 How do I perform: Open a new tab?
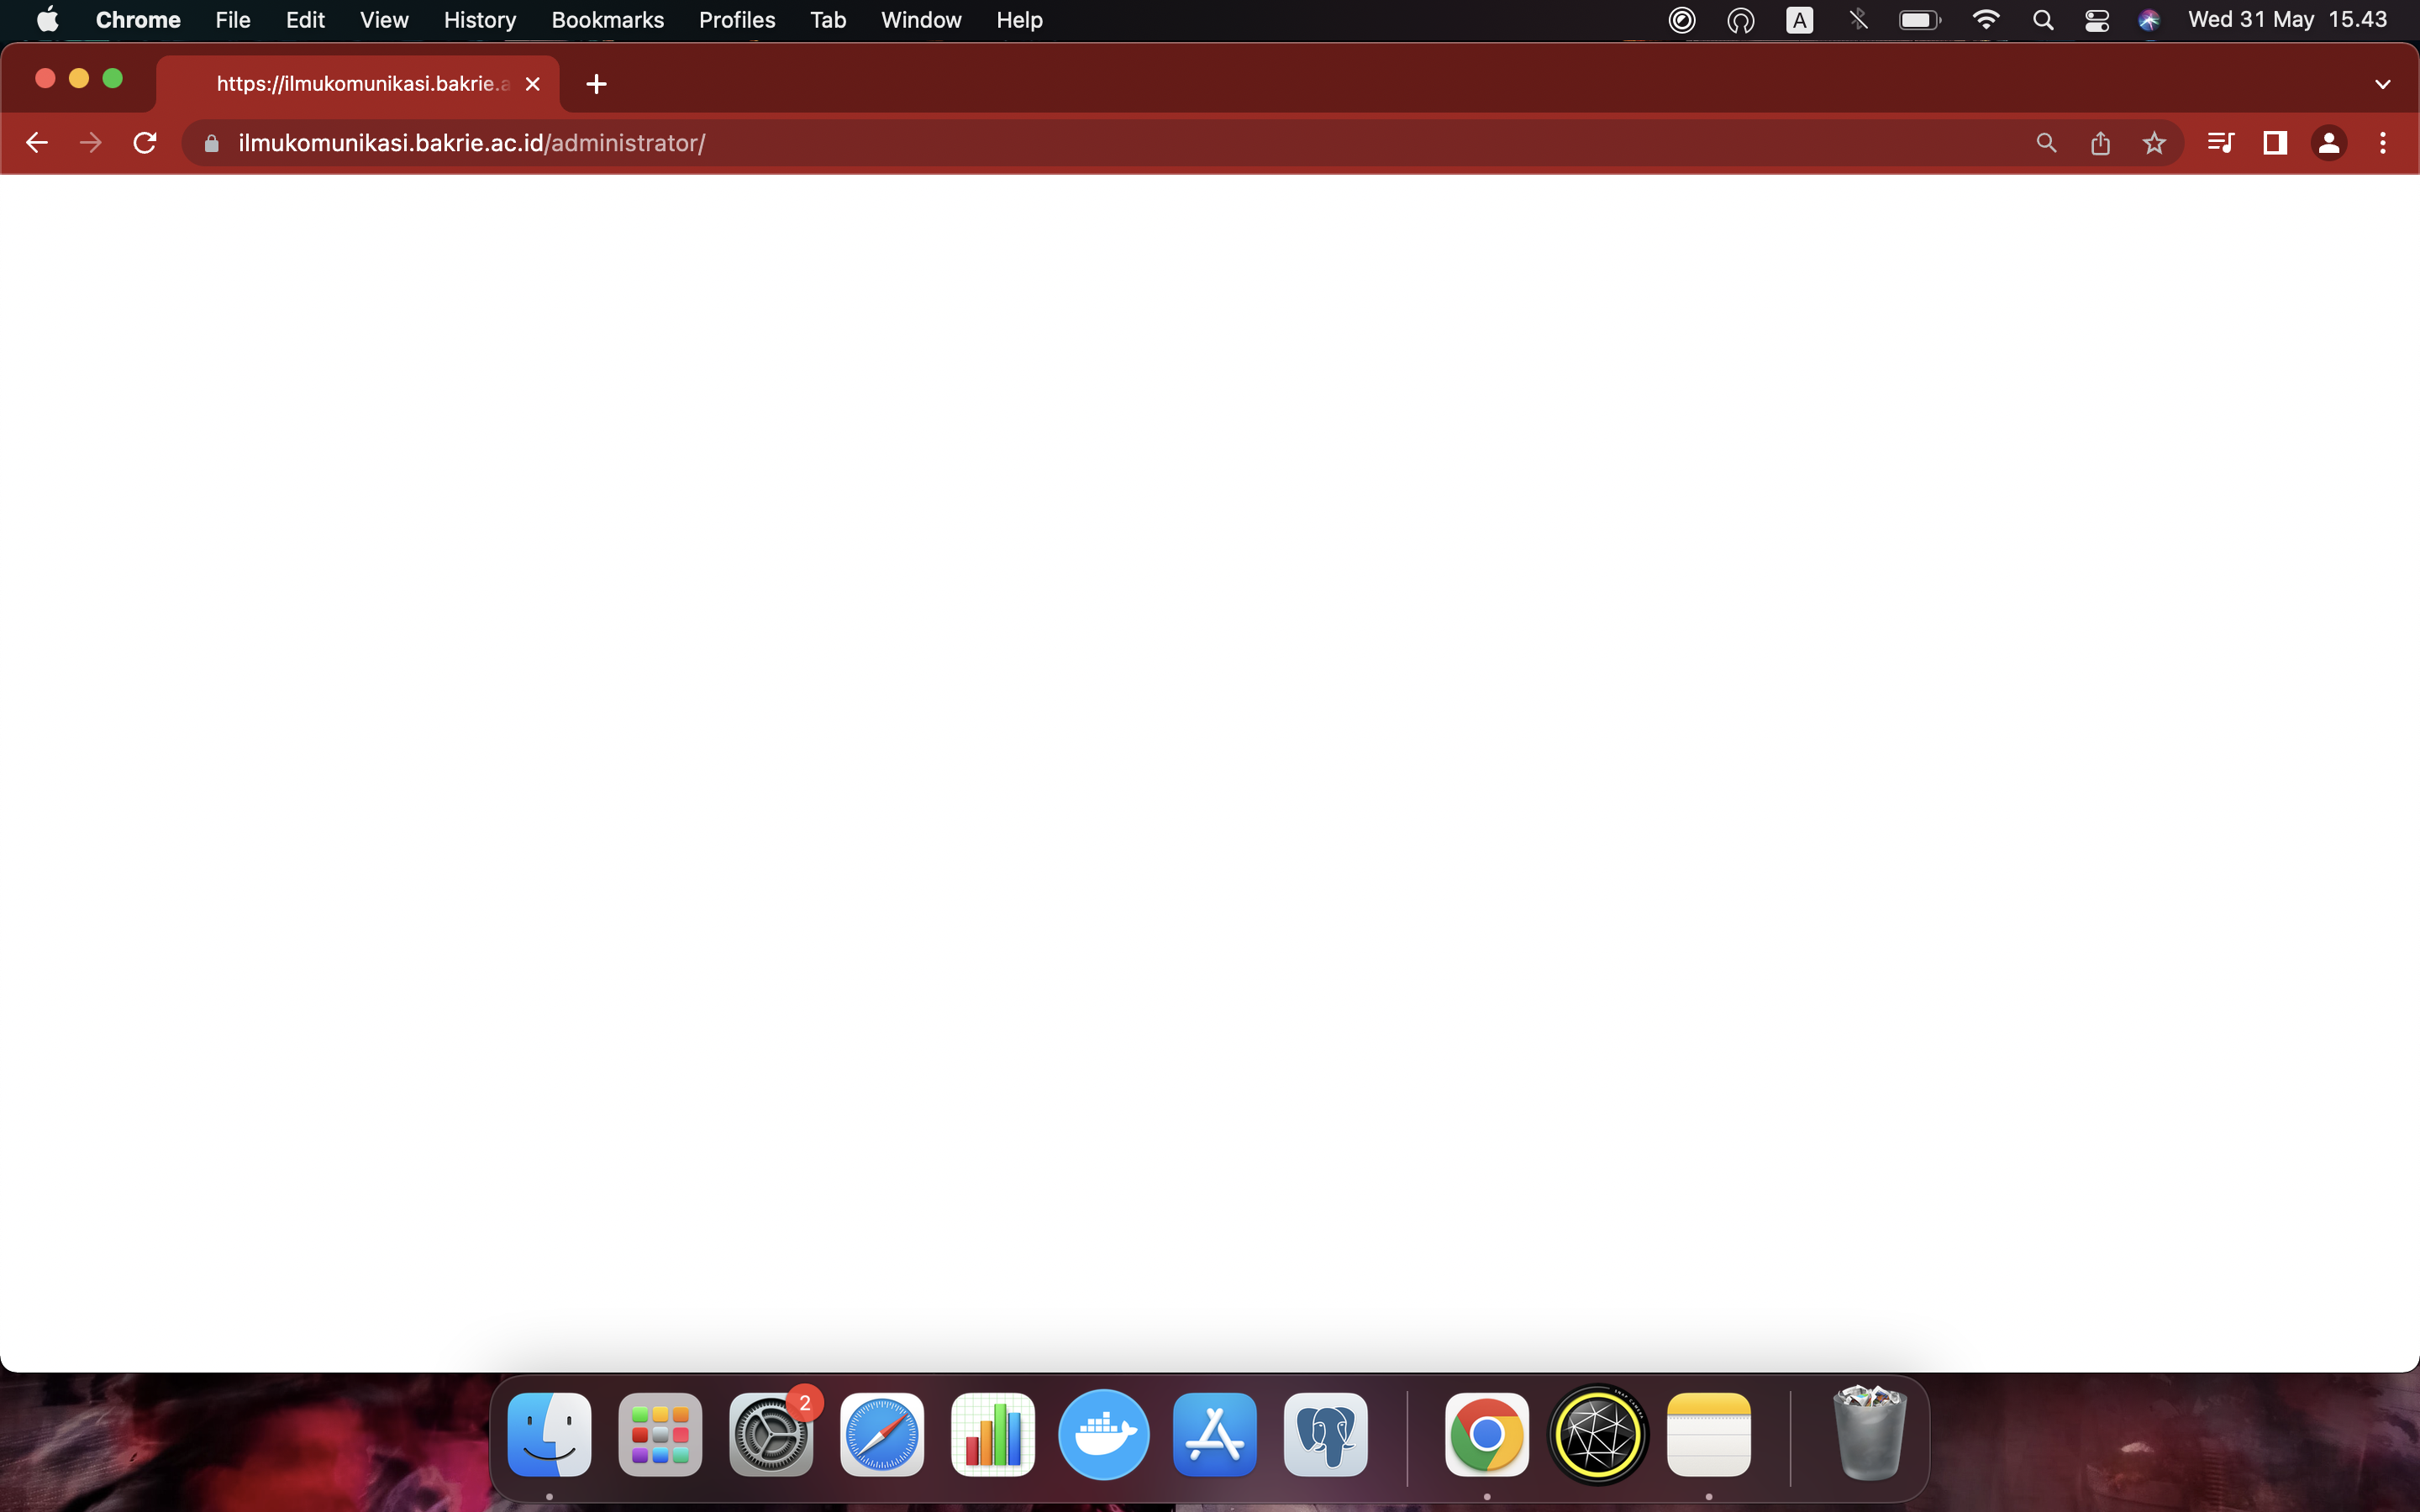click(596, 84)
